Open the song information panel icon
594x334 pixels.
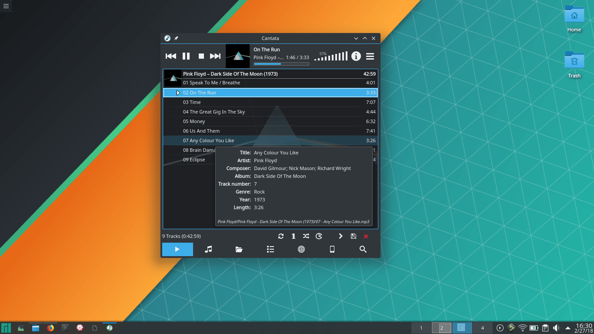pos(356,56)
